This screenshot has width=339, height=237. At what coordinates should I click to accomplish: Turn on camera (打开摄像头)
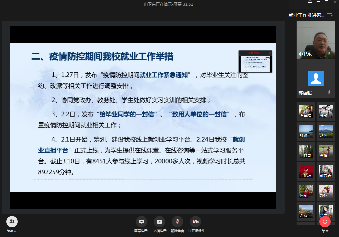(x=196, y=222)
